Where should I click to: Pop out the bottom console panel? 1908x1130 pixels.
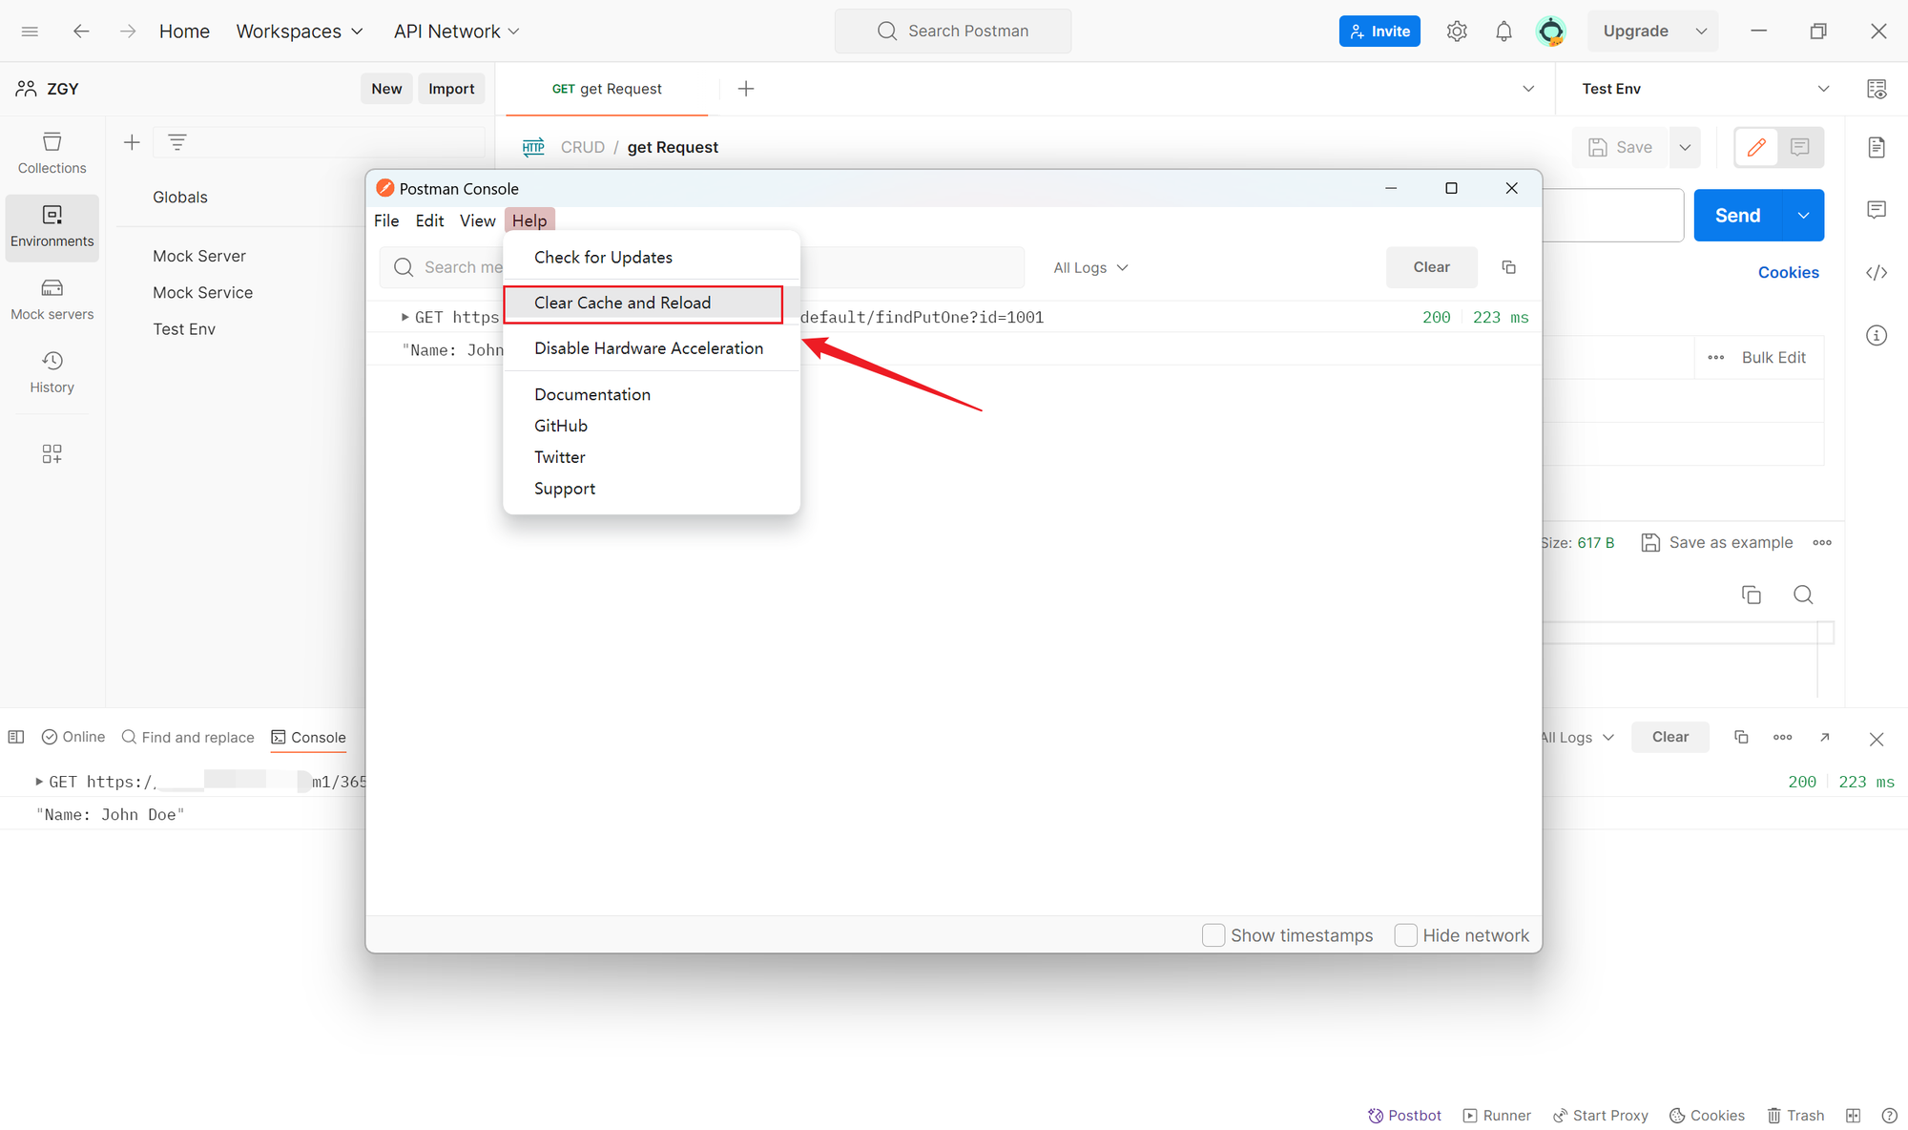tap(1825, 737)
